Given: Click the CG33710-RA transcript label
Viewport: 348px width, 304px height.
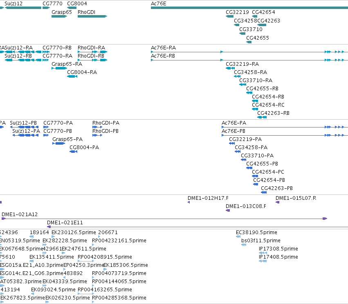Looking at the screenshot, I should 256,80.
